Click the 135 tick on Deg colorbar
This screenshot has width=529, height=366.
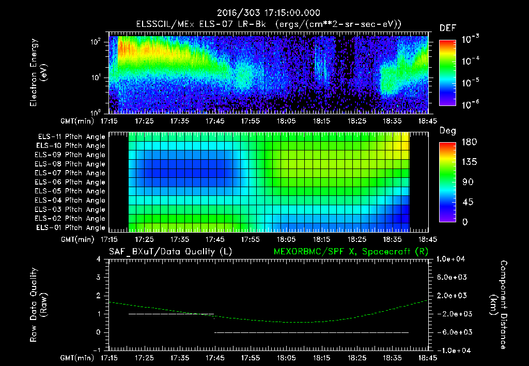tap(469, 162)
